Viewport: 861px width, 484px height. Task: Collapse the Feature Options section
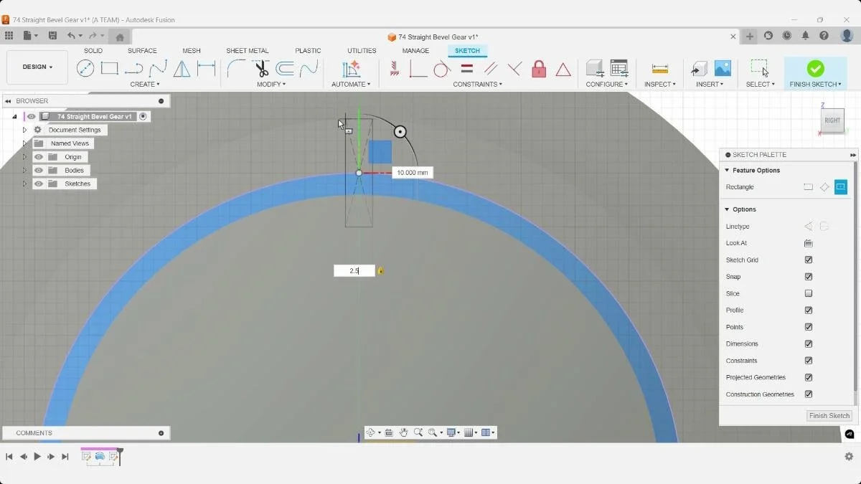727,171
